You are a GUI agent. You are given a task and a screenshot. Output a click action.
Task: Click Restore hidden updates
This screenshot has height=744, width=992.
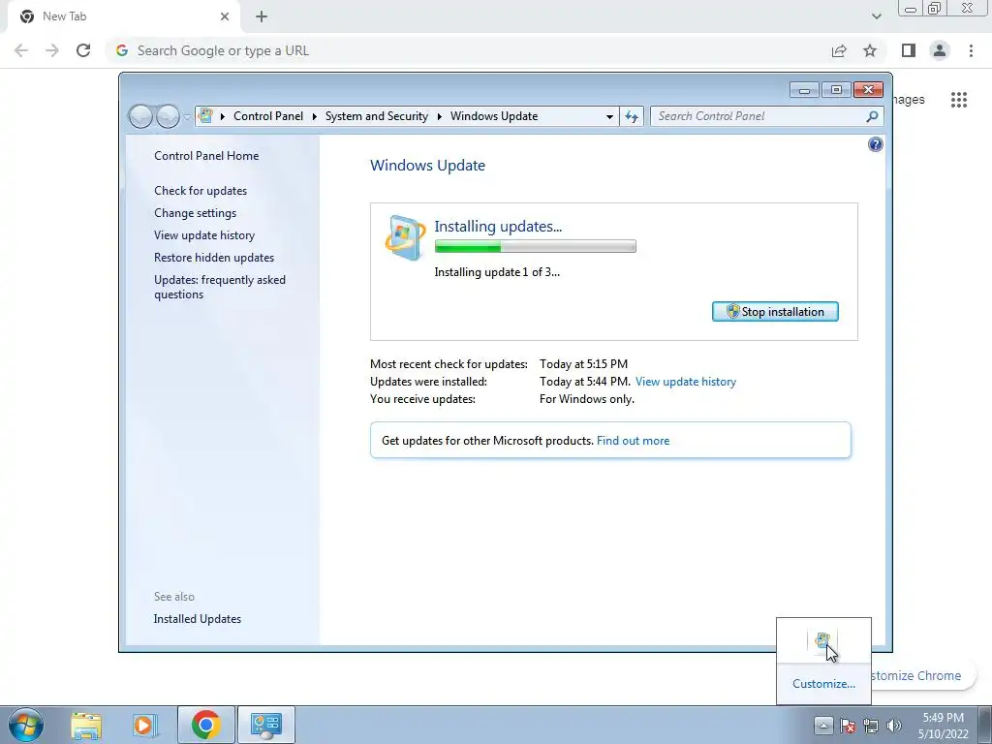click(214, 258)
